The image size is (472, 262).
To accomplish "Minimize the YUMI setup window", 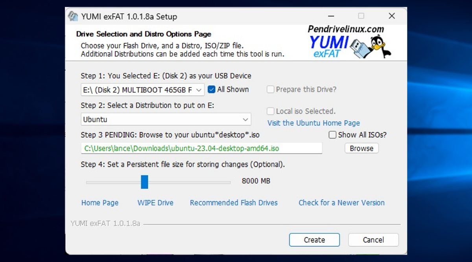I will (330, 16).
